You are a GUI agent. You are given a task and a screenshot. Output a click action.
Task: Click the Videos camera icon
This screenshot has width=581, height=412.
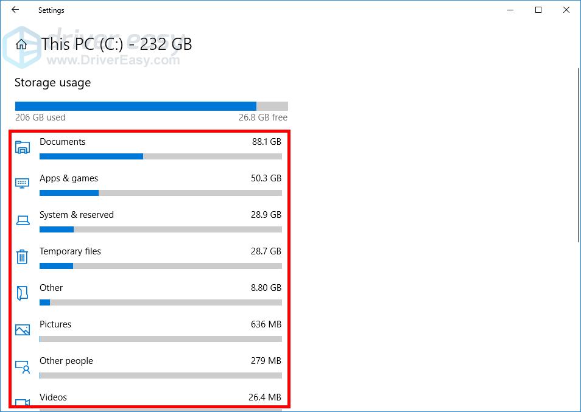[23, 402]
